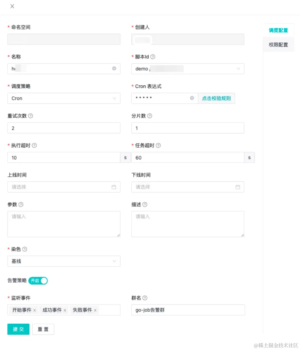The width and height of the screenshot is (300, 350).
Task: Clear the Cron 表达式 input
Action: pyautogui.click(x=192, y=98)
